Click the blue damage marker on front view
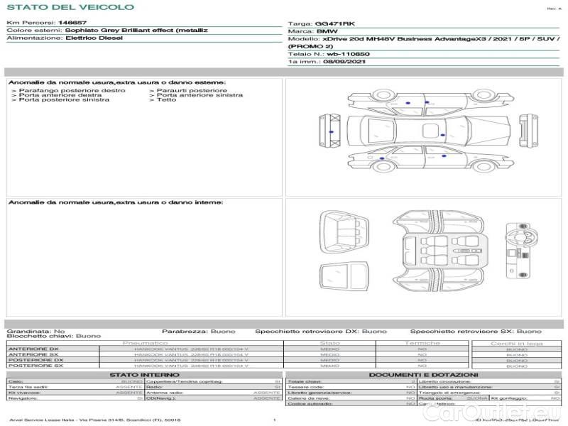The image size is (568, 426). (331, 133)
